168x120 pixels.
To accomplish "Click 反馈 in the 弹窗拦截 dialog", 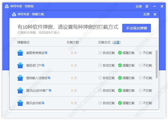I will (x=146, y=14).
